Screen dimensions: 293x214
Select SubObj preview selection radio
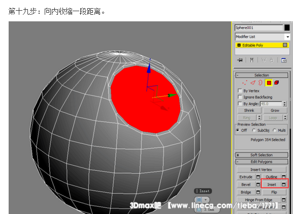(x=253, y=130)
